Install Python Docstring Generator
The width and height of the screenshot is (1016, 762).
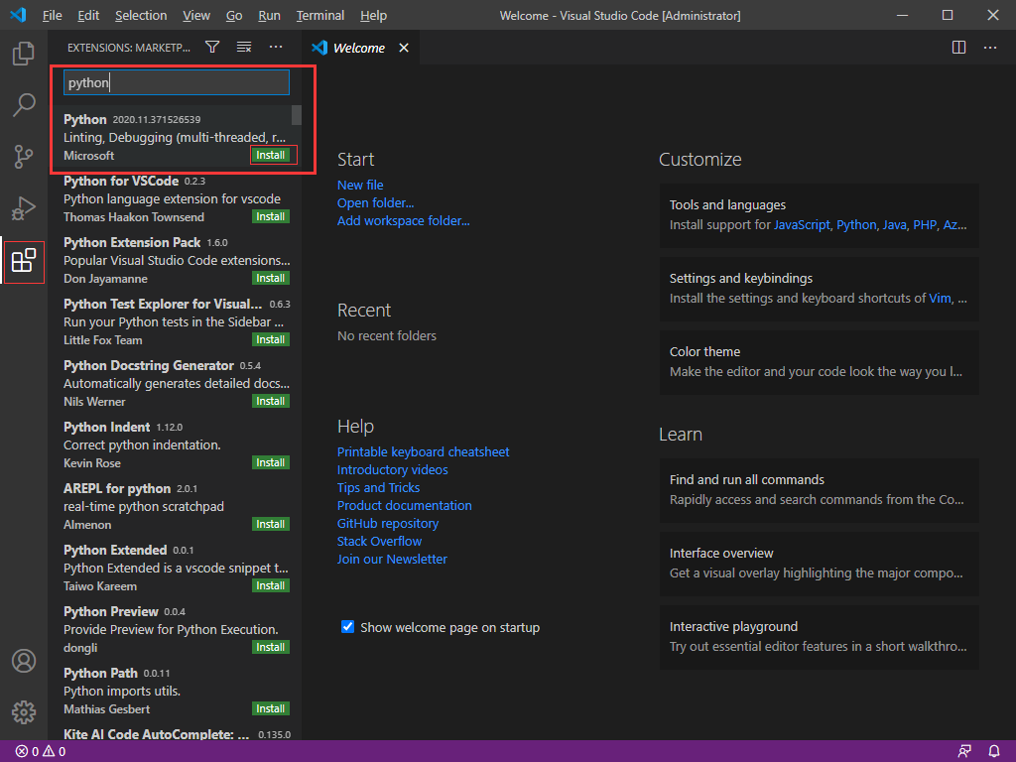270,401
